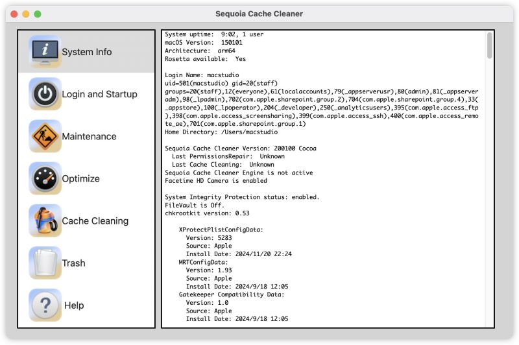Close the window with the red button
The height and width of the screenshot is (345, 519).
(14, 14)
